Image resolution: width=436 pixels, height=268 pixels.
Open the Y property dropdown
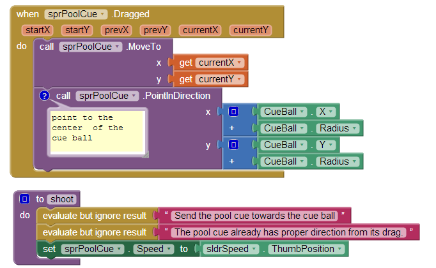point(326,145)
